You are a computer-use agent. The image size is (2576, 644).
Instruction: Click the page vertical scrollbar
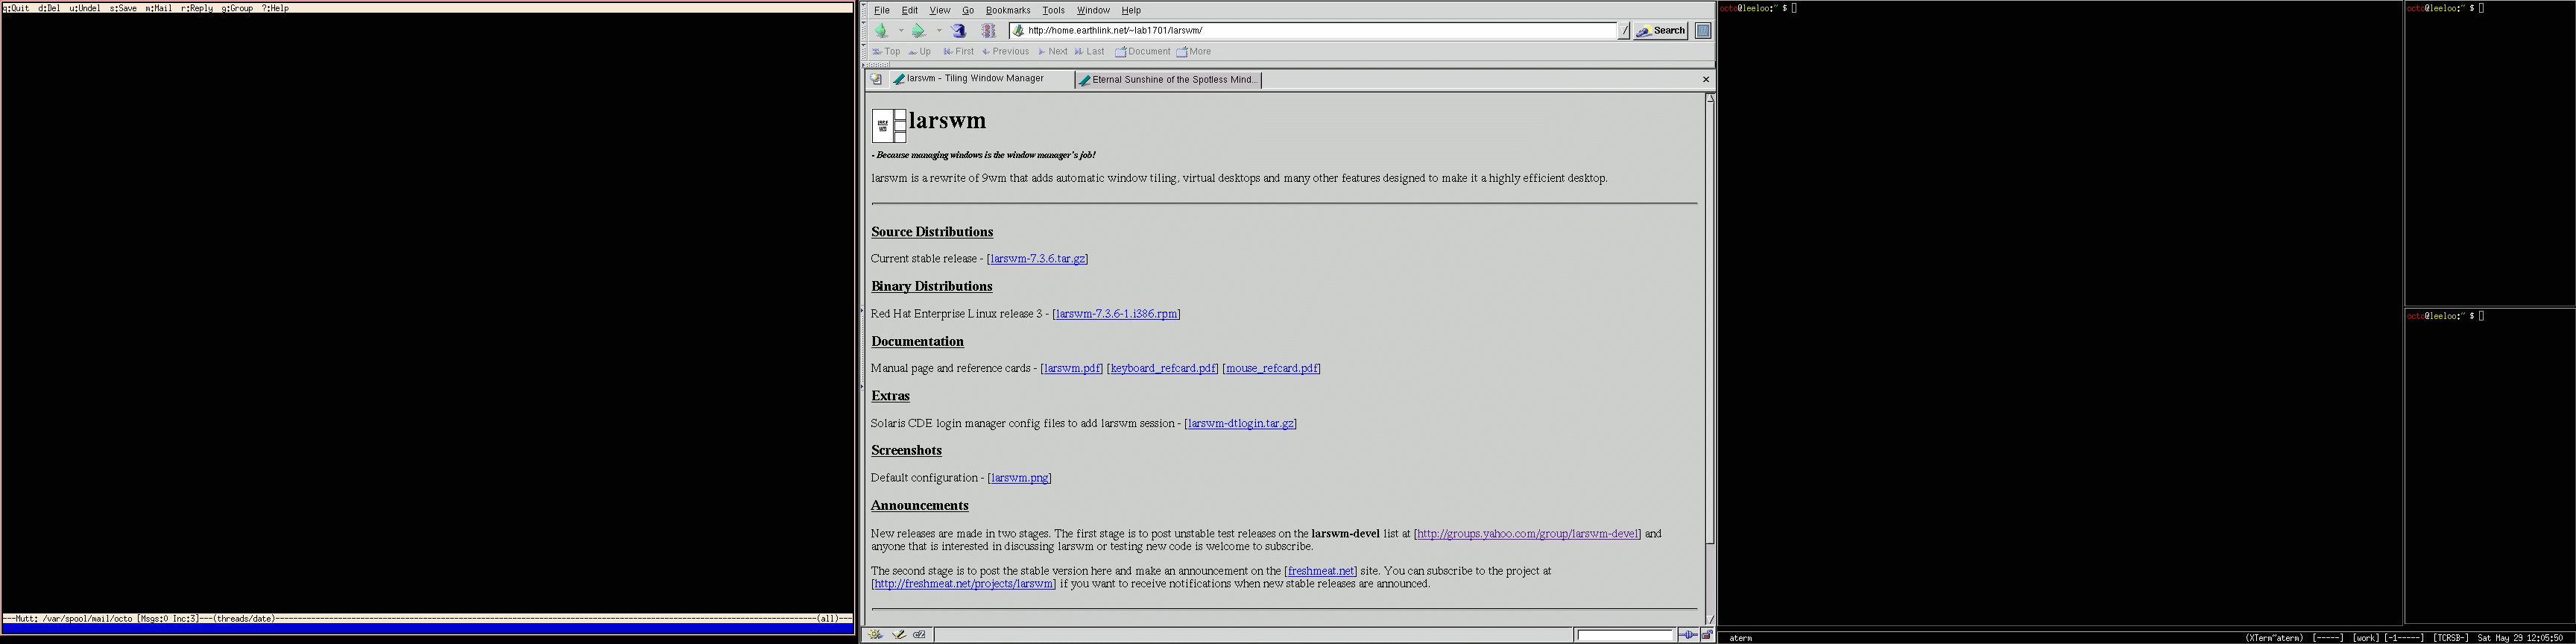point(1710,360)
